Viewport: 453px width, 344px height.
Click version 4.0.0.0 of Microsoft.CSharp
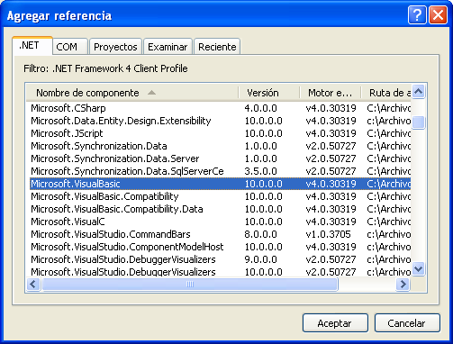coord(260,108)
